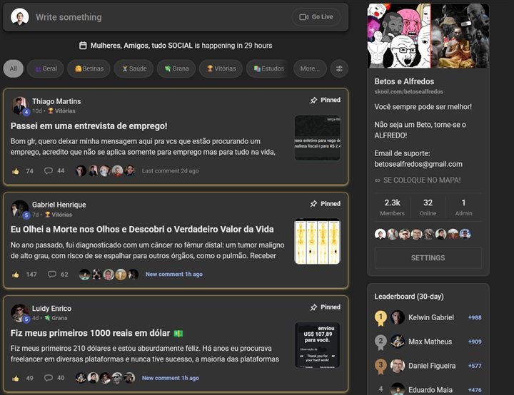Open the skool.com/betosealfredos link

click(x=409, y=92)
